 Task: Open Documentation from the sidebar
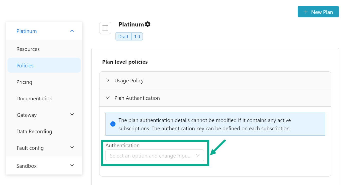tap(34, 99)
